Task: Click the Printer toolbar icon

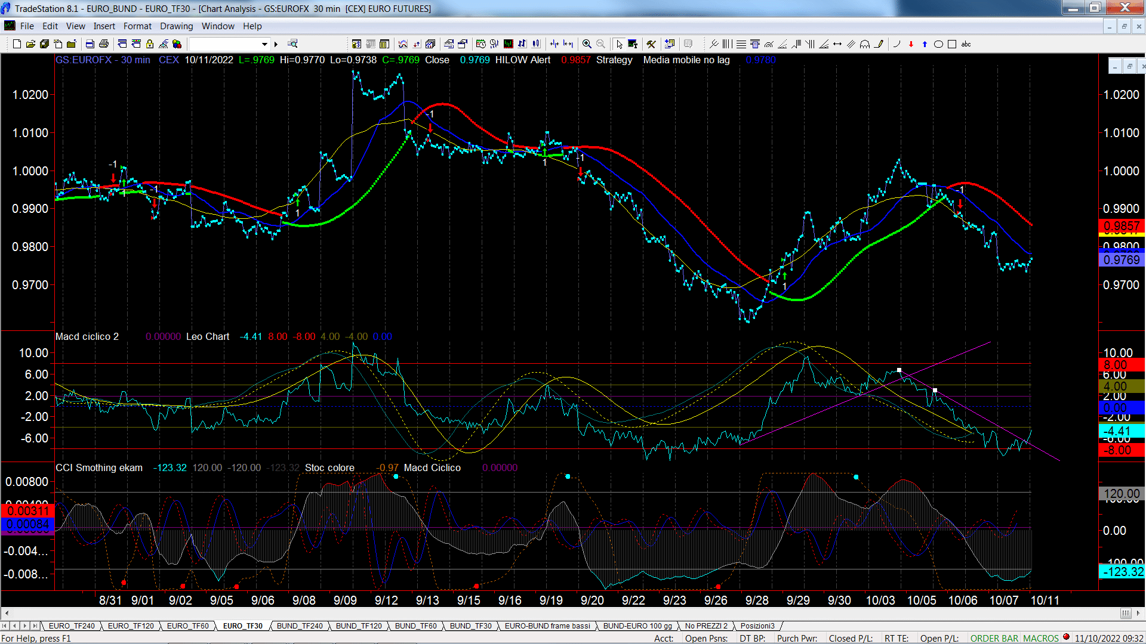Action: point(103,44)
